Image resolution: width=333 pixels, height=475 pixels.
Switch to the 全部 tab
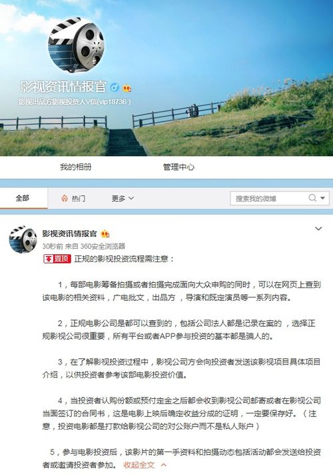tap(23, 198)
